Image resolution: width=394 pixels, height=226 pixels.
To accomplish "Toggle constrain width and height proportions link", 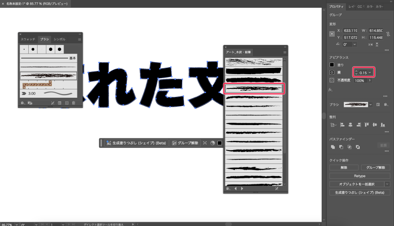I will [x=388, y=34].
